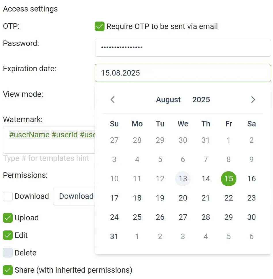Focus the Expiration date input
273x279 pixels.
point(183,73)
